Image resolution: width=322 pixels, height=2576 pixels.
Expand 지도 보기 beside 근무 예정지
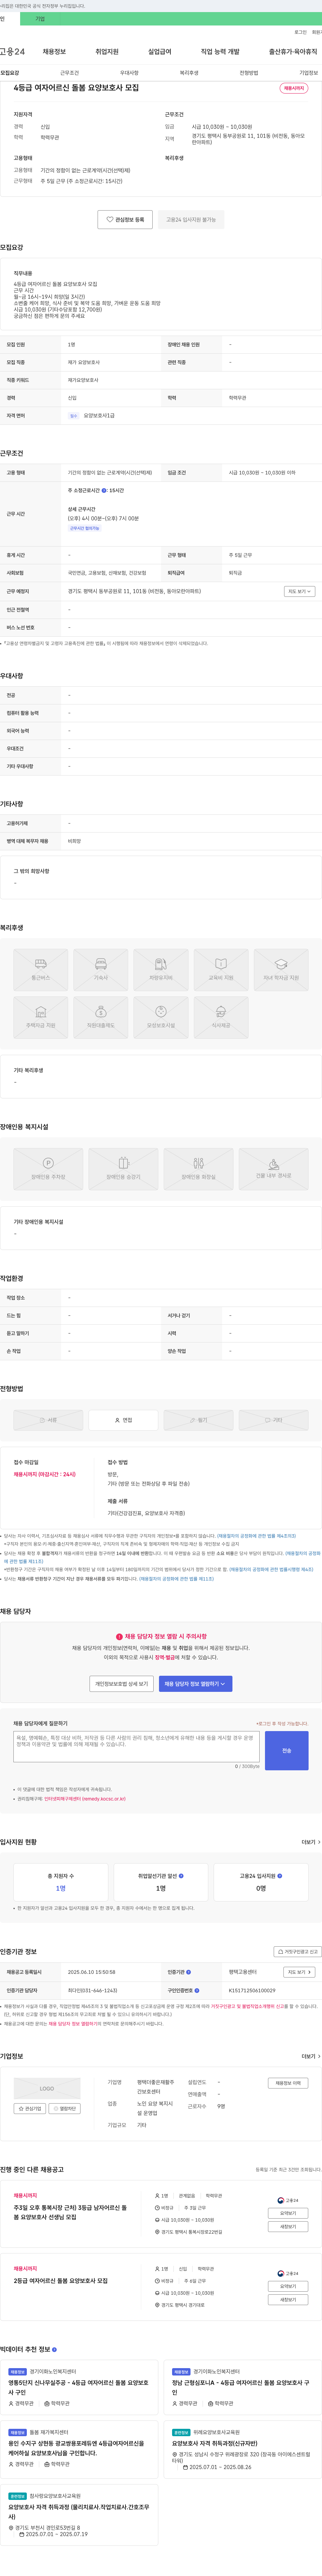coord(299,591)
